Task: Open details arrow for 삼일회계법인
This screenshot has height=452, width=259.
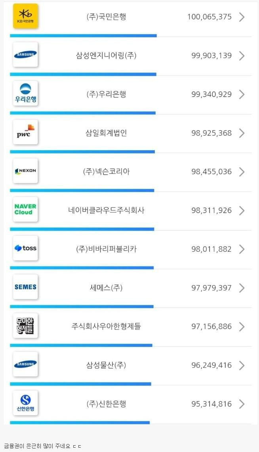Action: (242, 133)
